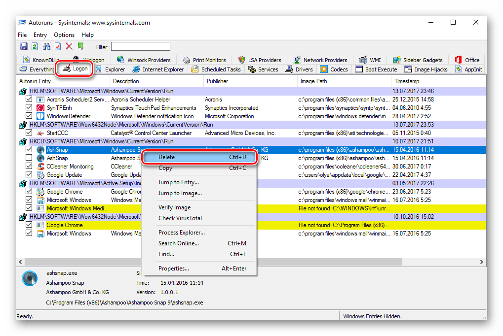Open the Entry menu
The image size is (503, 336).
point(40,35)
